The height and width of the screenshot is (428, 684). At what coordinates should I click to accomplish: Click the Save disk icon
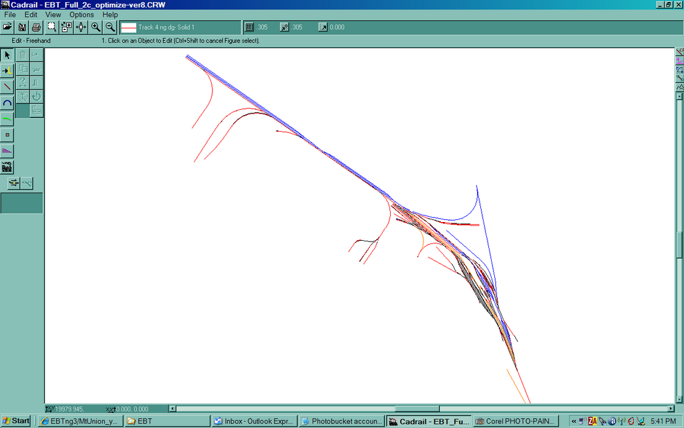(22, 27)
